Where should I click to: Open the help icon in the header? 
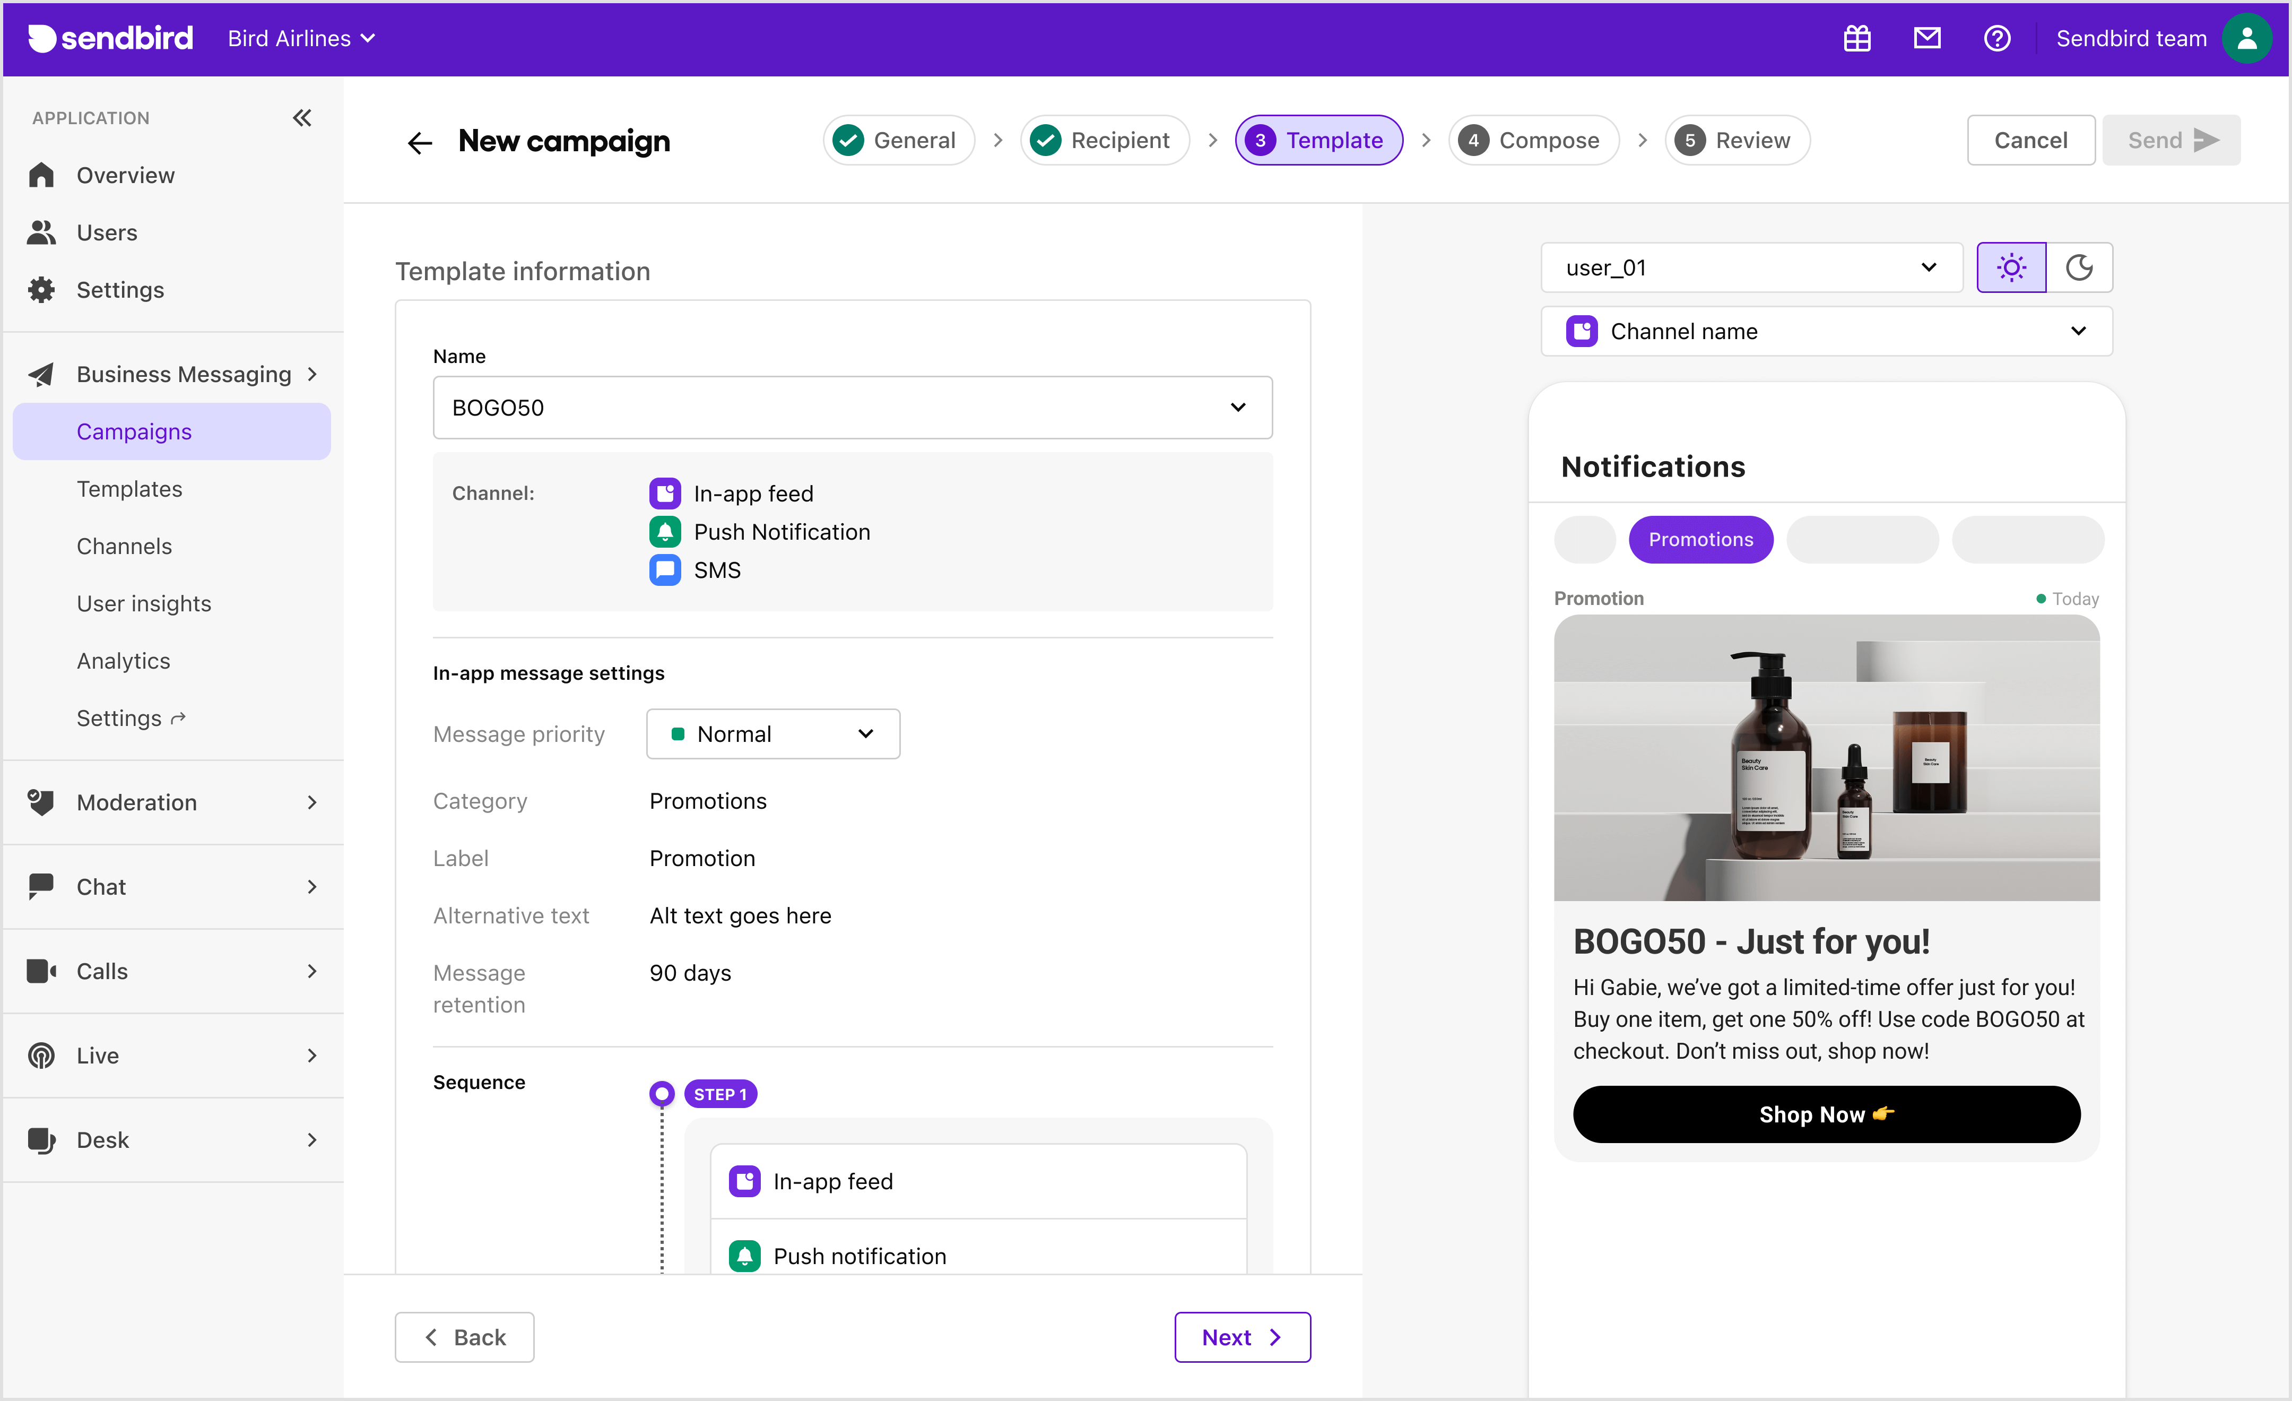[1998, 38]
